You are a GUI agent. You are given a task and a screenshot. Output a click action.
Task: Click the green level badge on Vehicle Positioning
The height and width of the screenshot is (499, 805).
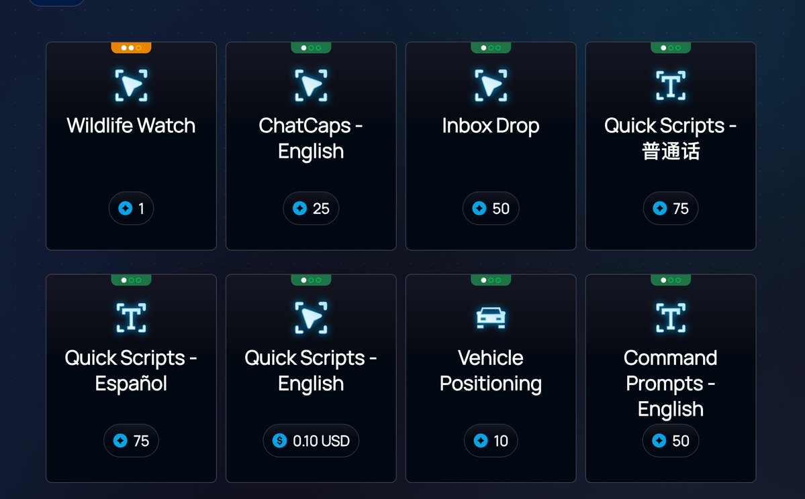point(490,280)
